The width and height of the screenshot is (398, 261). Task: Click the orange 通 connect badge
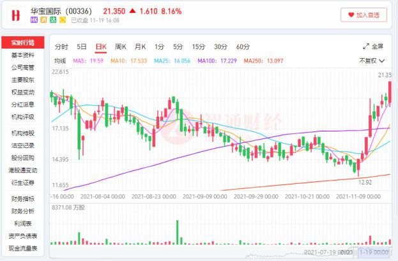pos(43,20)
